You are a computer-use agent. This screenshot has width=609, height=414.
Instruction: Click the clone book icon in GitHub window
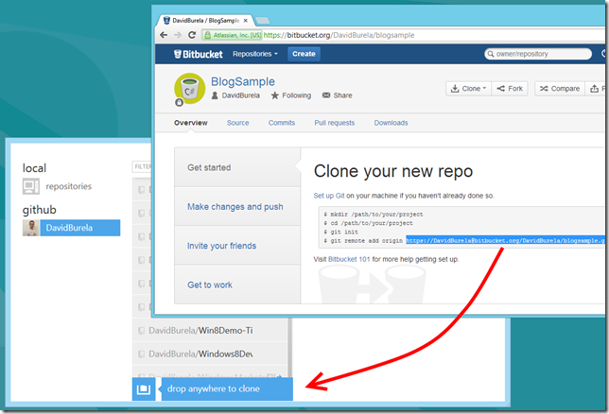pyautogui.click(x=144, y=389)
